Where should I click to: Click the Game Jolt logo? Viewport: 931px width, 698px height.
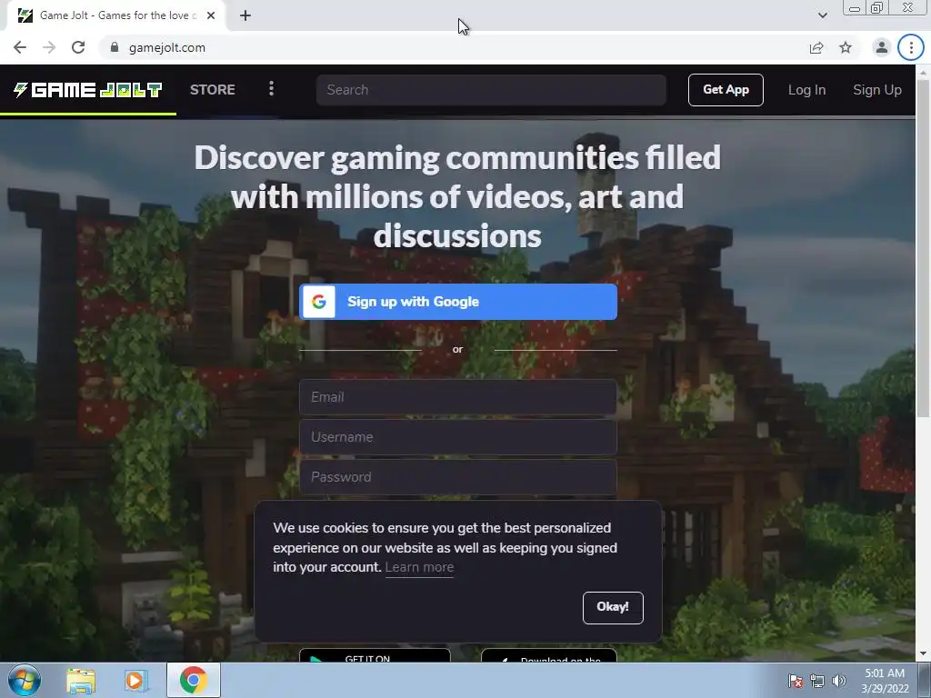[x=88, y=90]
